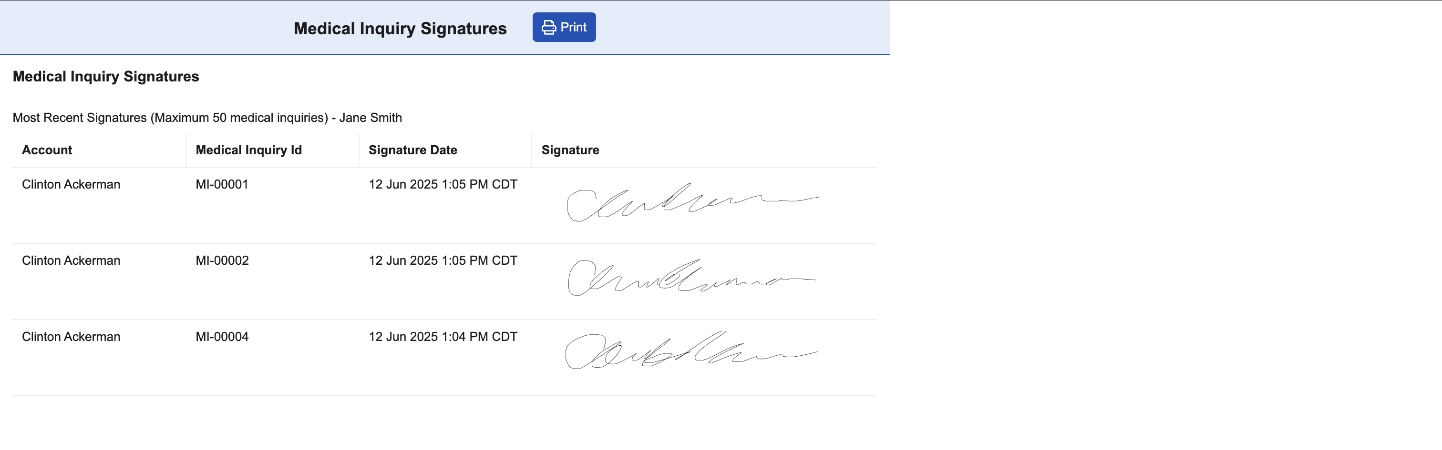Click the MI-00002 signature date cell

click(x=442, y=260)
